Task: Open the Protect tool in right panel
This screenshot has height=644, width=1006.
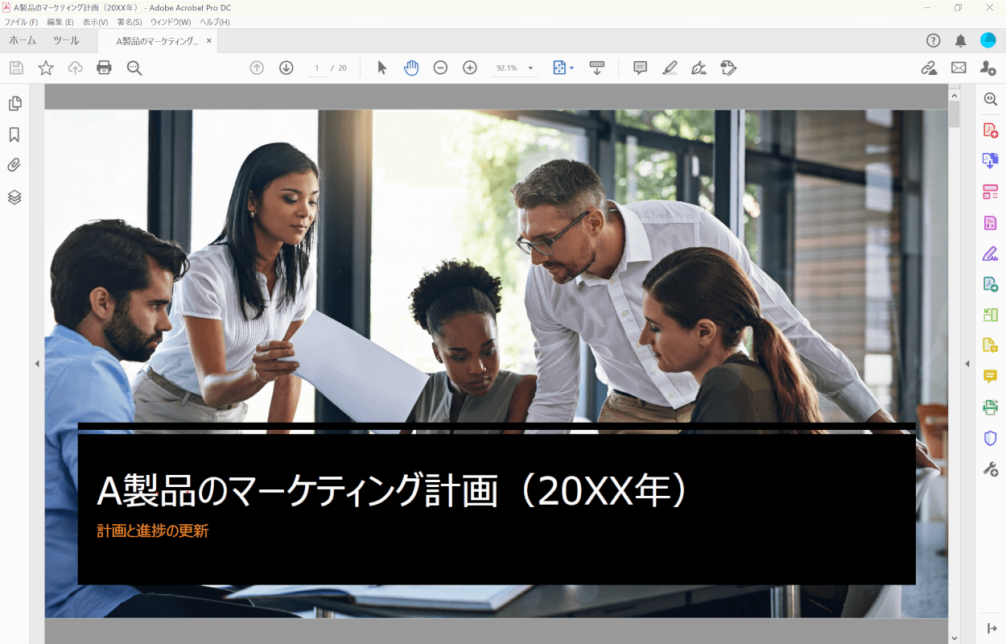Action: tap(989, 437)
